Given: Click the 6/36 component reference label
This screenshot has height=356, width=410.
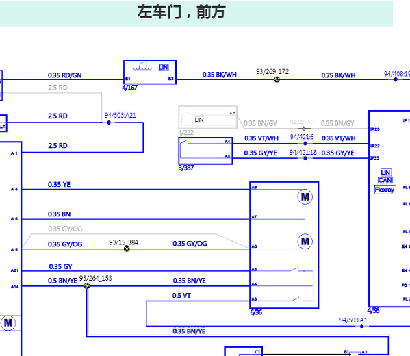Looking at the screenshot, I should click(256, 312).
